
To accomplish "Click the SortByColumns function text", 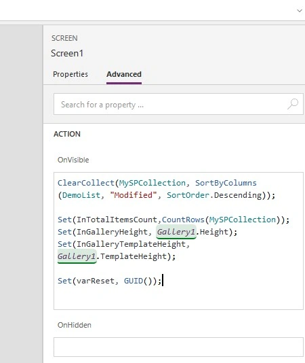I will 226,183.
